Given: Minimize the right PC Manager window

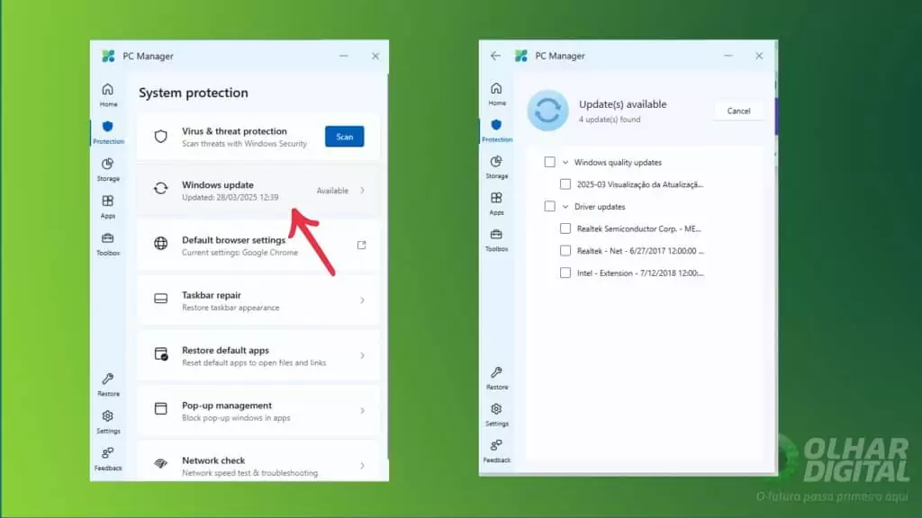Looking at the screenshot, I should [x=728, y=56].
